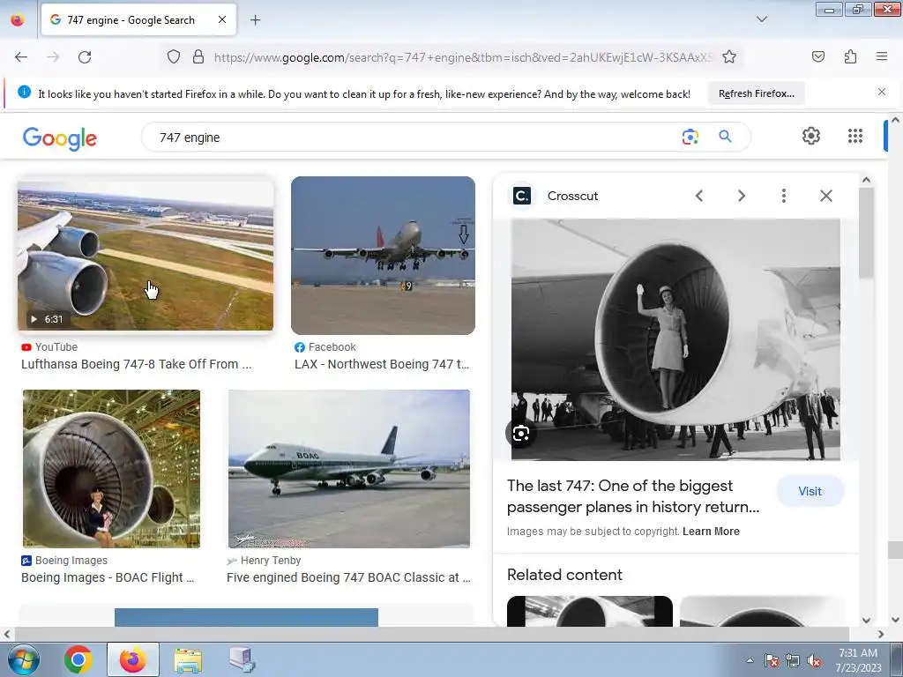The image size is (903, 677).
Task: Open the copyright Learn More link
Action: pos(711,532)
